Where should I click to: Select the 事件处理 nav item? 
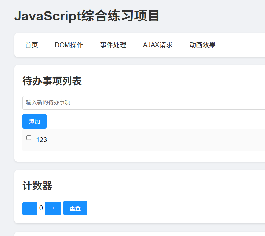(x=113, y=45)
